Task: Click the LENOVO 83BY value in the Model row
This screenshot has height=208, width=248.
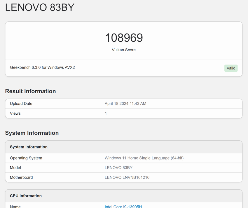Action: tap(118, 168)
